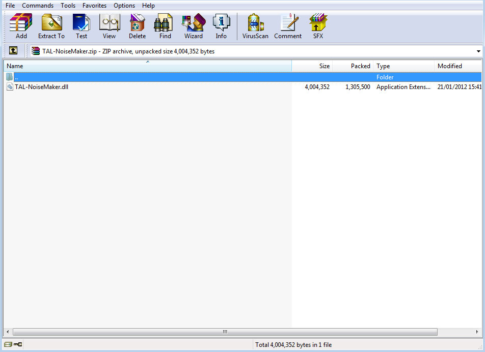Click the status bar total bytes text
This screenshot has width=485, height=352.
(293, 344)
